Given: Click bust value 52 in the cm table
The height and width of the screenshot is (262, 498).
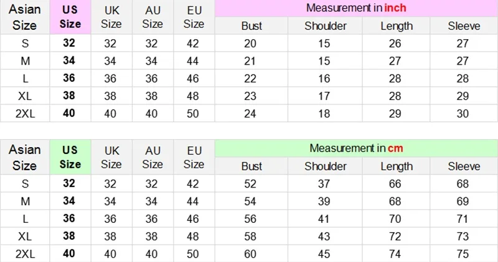Looking at the screenshot, I should (250, 184).
